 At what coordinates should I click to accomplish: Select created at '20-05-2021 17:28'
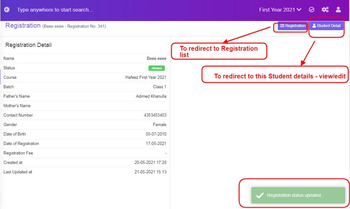[150, 162]
